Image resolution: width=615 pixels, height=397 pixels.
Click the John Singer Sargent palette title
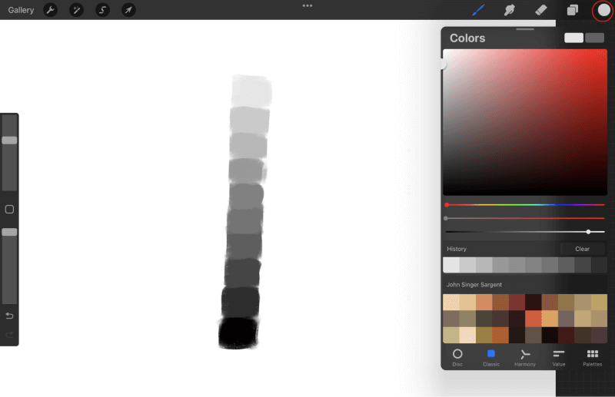tap(474, 285)
